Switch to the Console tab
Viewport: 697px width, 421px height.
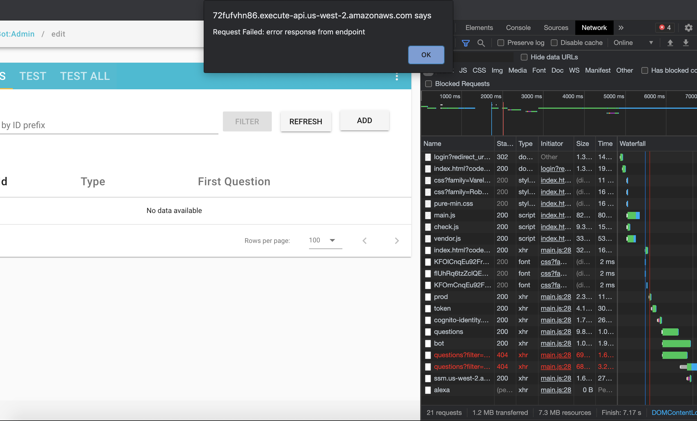(518, 27)
